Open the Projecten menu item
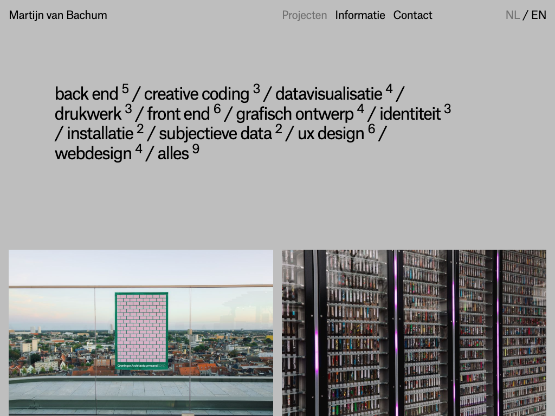The width and height of the screenshot is (555, 416). (304, 15)
